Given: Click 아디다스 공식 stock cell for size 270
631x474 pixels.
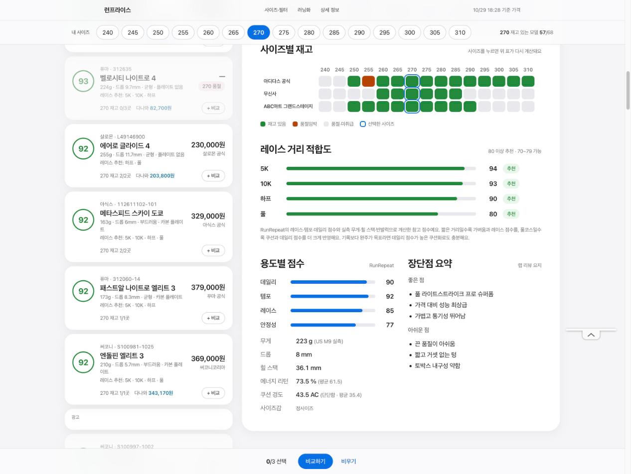Looking at the screenshot, I should 412,81.
